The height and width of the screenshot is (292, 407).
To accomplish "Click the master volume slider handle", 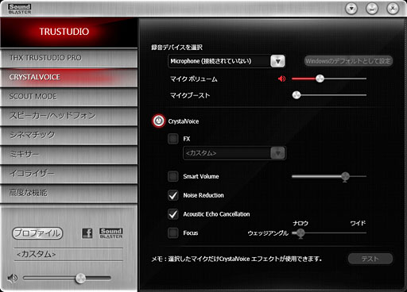I will pos(80,279).
